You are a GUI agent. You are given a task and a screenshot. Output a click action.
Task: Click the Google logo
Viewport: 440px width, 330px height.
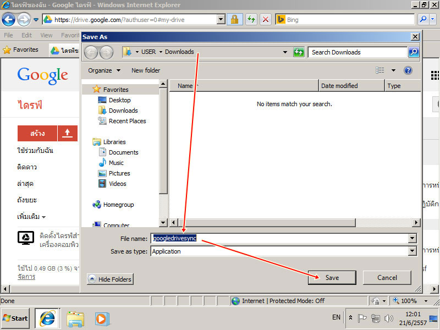click(43, 75)
